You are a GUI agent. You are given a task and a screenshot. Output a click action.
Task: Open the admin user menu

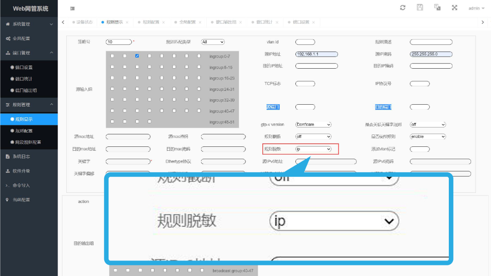point(476,8)
